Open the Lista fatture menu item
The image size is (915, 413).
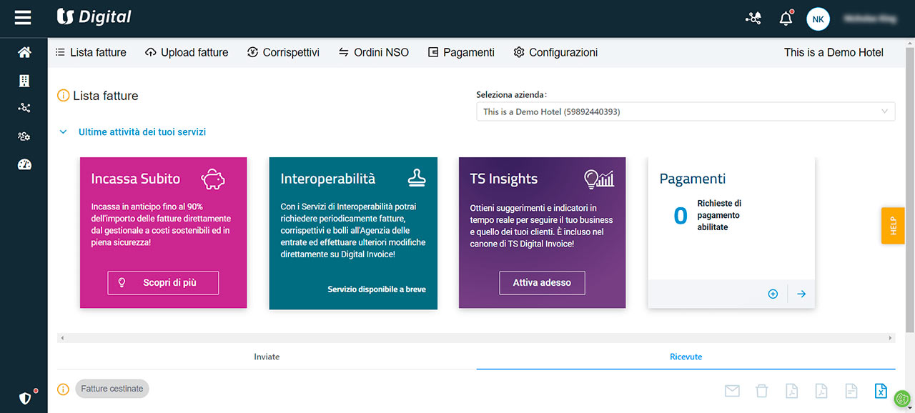[x=91, y=52]
